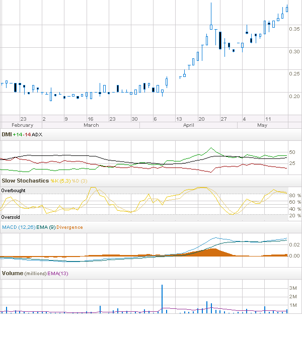Click the Overbought label in stochastics panel
Viewport: 302px width, 337px height.
coord(13,191)
